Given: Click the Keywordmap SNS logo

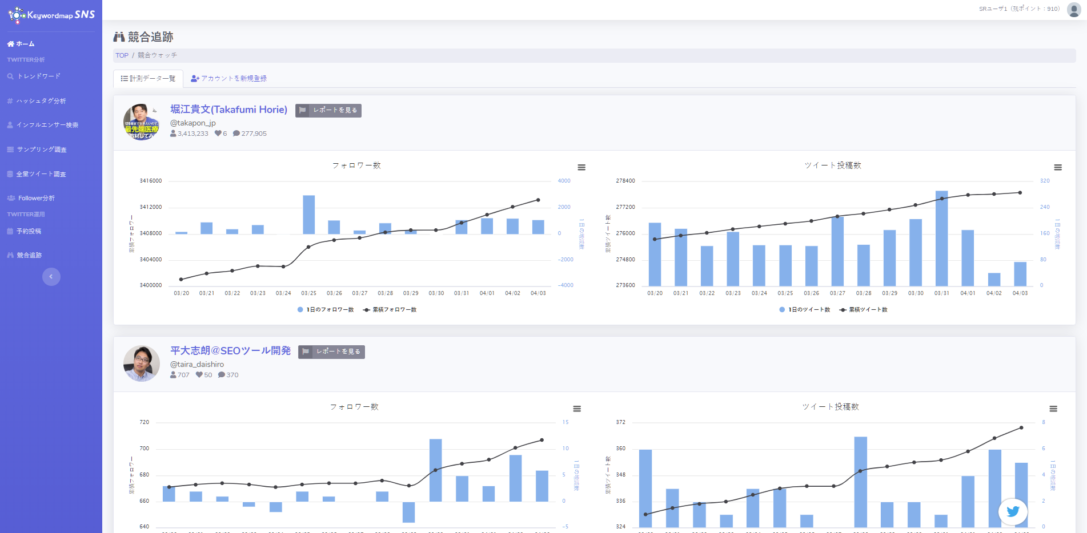Looking at the screenshot, I should click(51, 15).
